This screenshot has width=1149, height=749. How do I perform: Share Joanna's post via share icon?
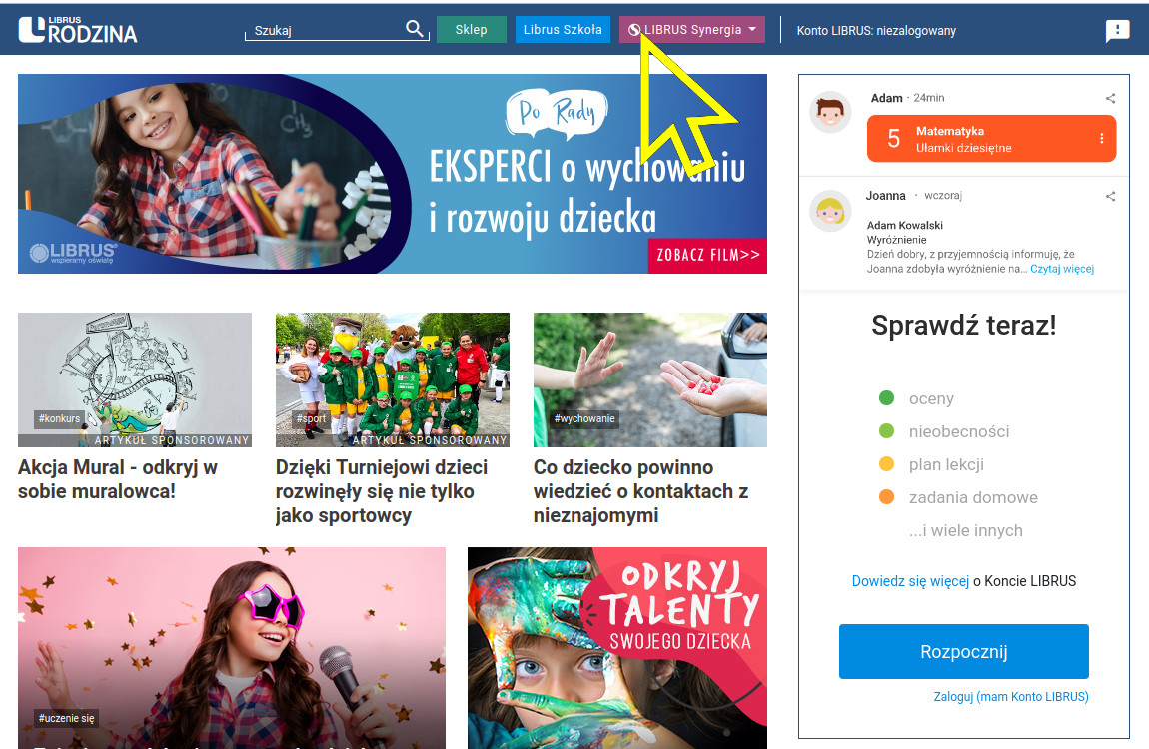(x=1110, y=196)
